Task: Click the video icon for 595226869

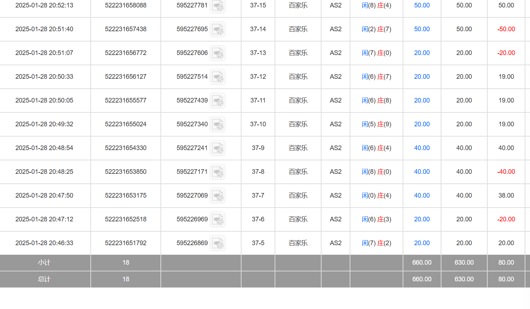Action: click(x=217, y=243)
